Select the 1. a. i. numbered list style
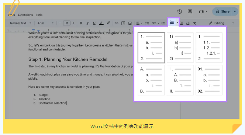Screen dimensions: 245x135 point(151,48)
